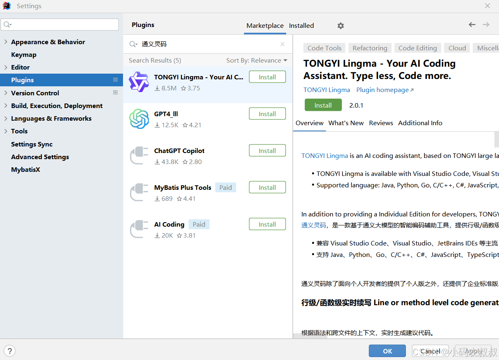The width and height of the screenshot is (499, 360).
Task: Select Plugins in settings tree
Action: click(62, 80)
